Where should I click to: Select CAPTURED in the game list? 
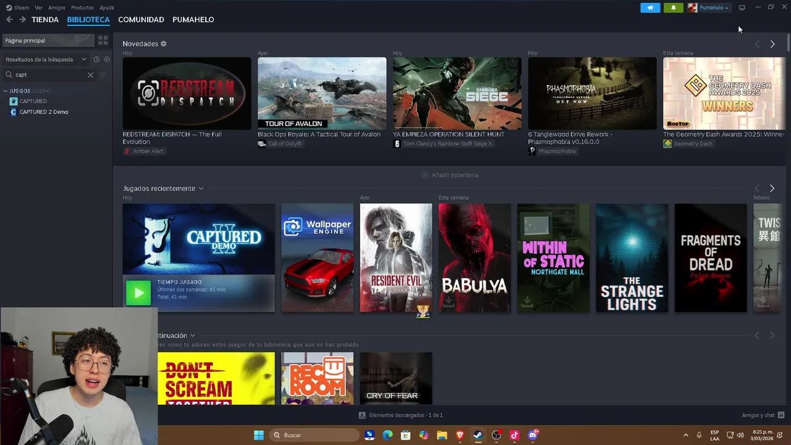(x=33, y=101)
